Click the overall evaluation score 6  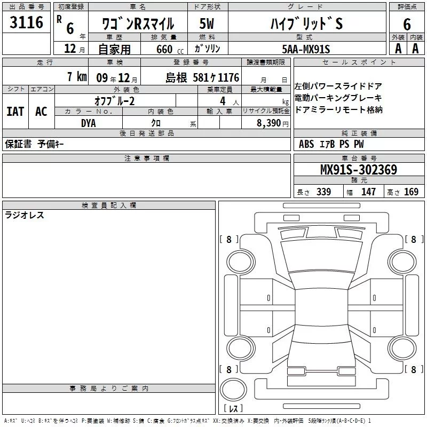tap(407, 23)
